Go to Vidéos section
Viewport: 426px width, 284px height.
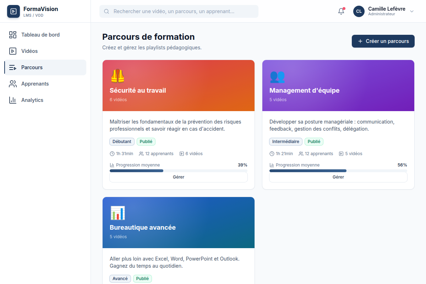tap(45, 51)
